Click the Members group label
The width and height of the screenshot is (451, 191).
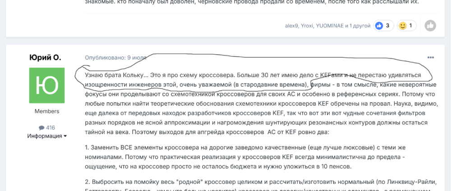pos(47,111)
